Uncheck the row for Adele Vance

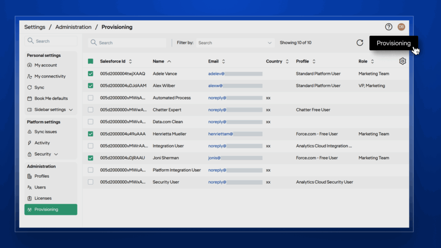point(90,73)
